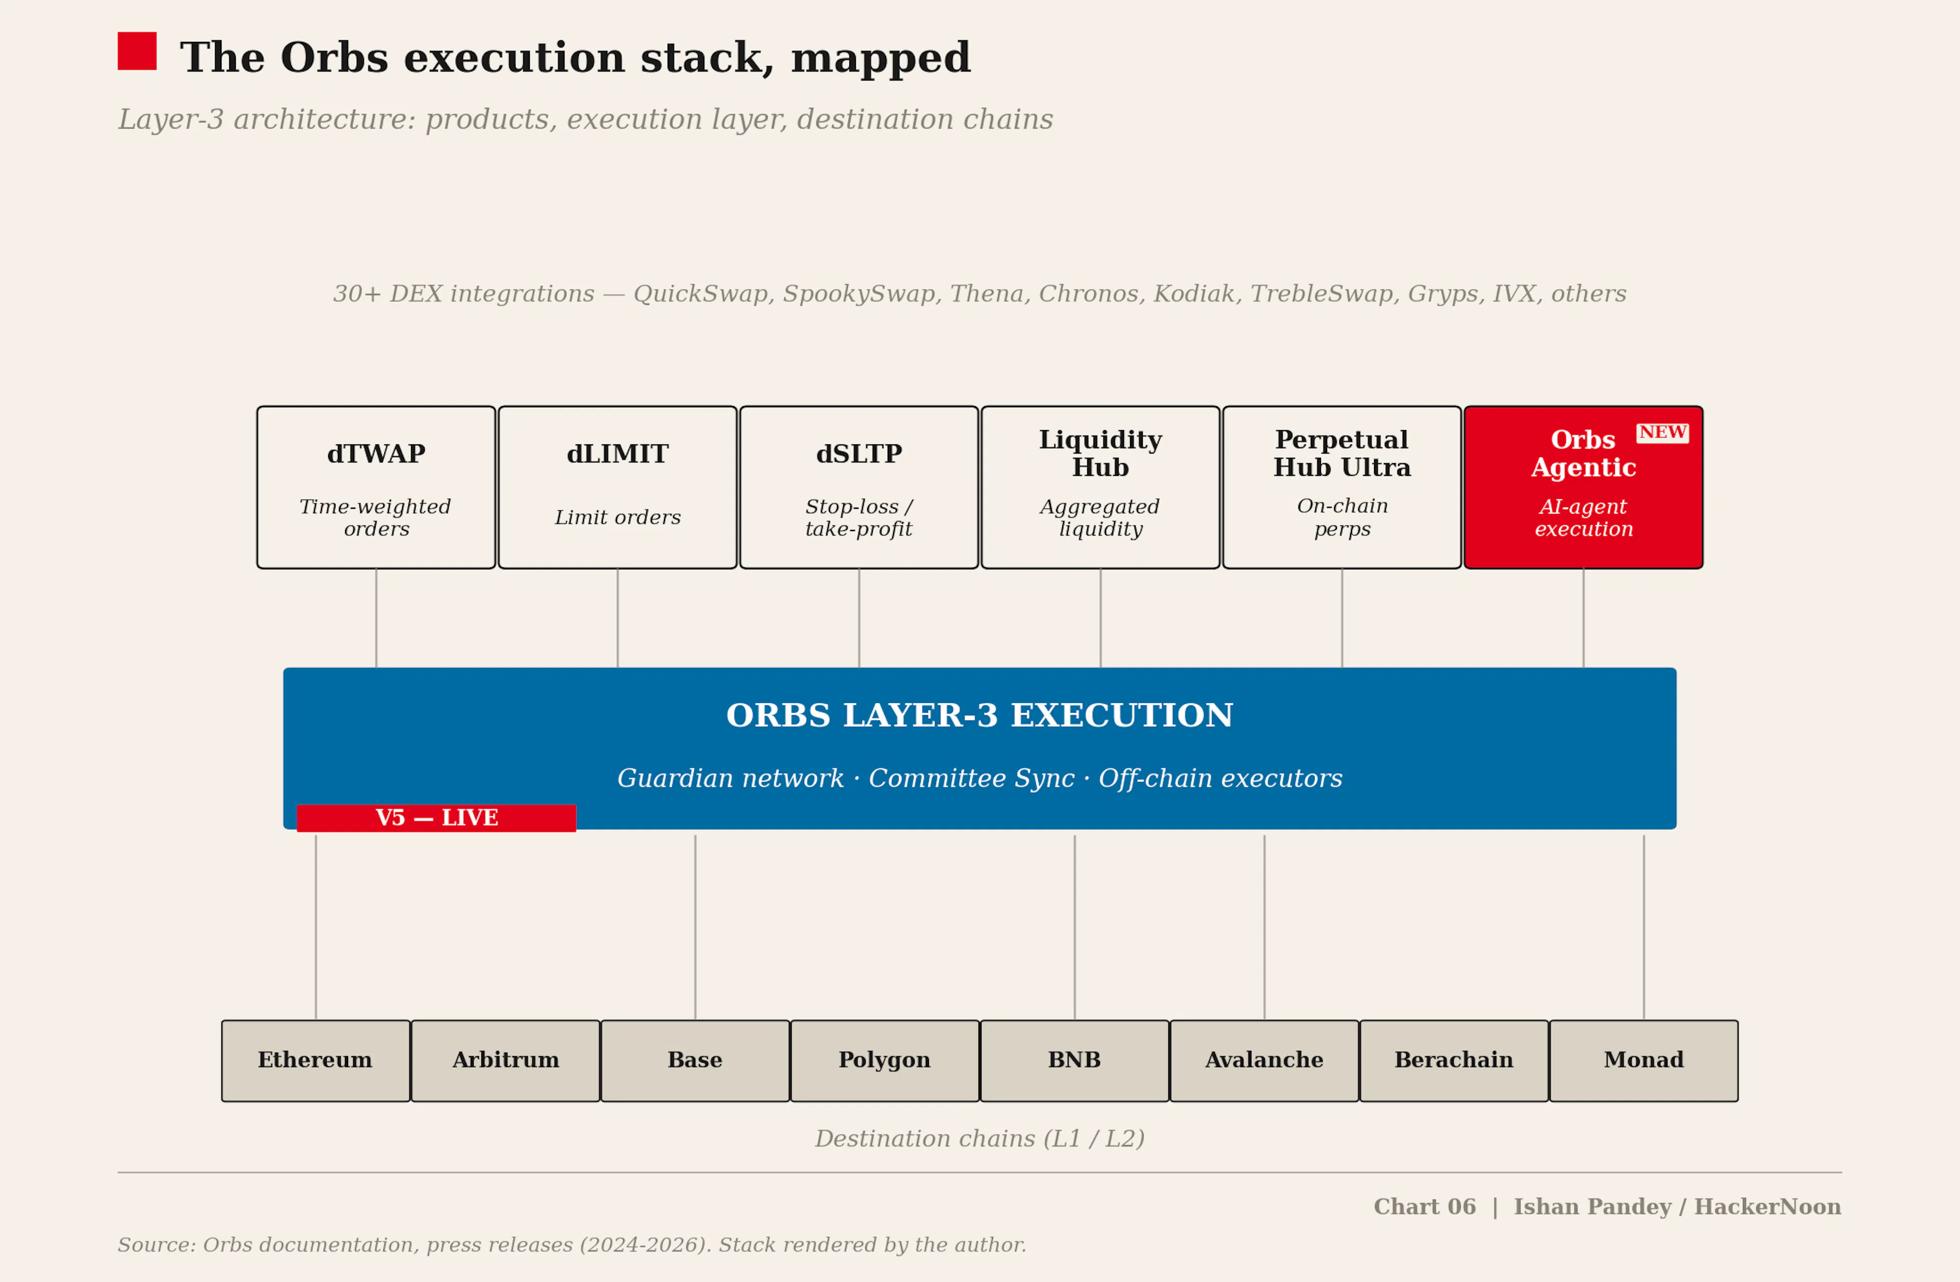
Task: Click the Berachain chain box
Action: click(x=1454, y=1061)
